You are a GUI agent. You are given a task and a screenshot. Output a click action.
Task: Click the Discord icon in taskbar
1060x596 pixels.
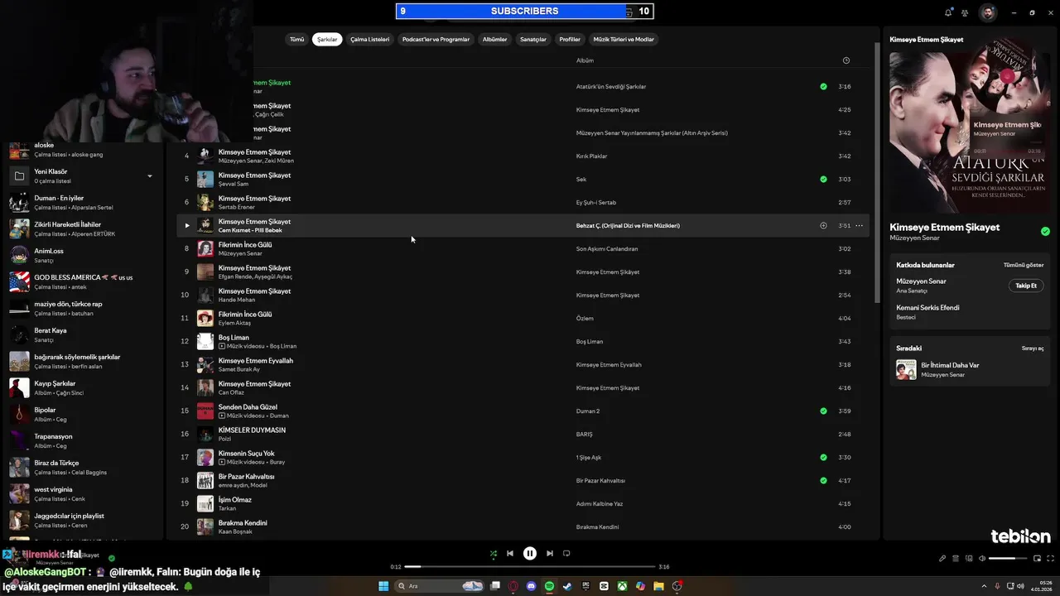point(531,586)
